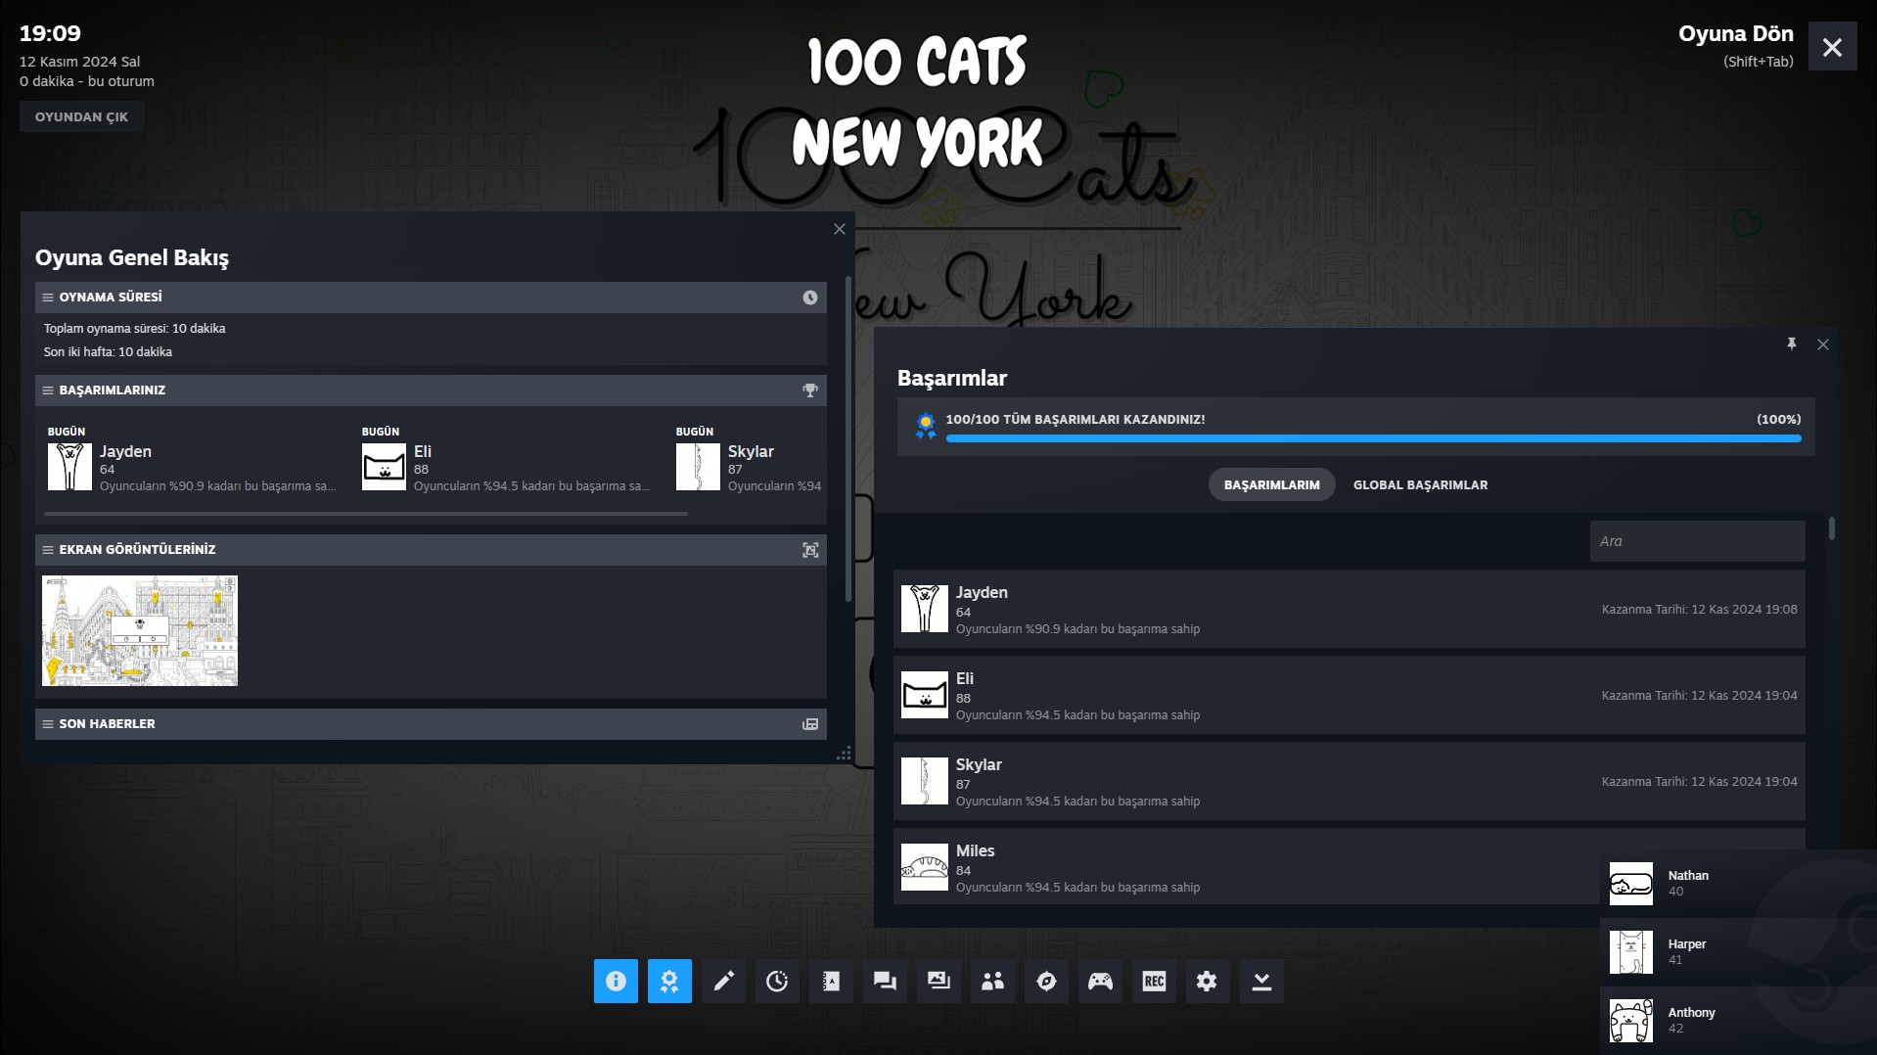The width and height of the screenshot is (1877, 1055).
Task: Click the clock icon in Oynama Süresi header
Action: point(810,298)
